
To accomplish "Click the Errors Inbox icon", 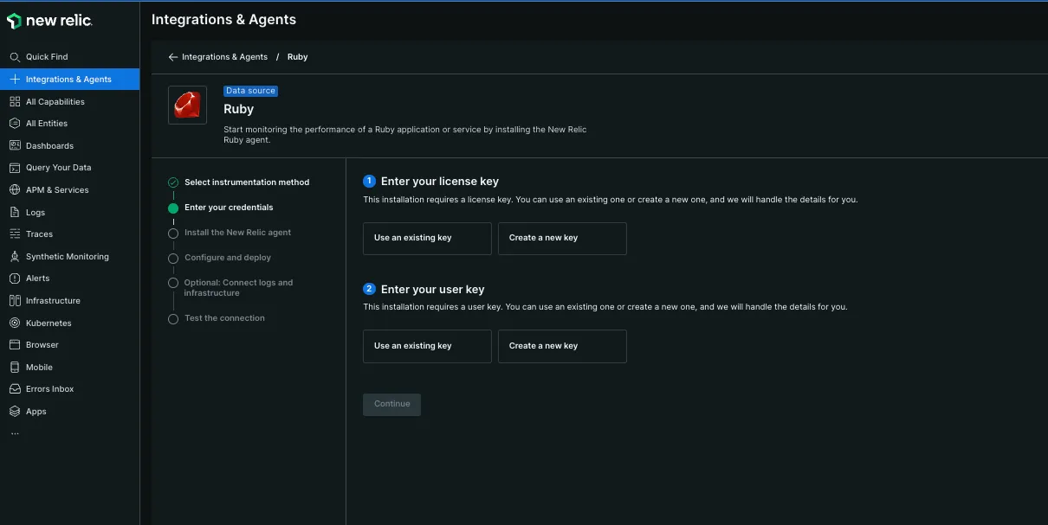I will click(x=15, y=389).
